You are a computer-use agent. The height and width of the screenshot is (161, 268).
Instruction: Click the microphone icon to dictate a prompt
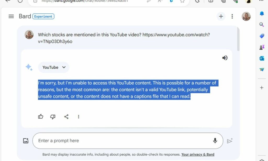point(215,141)
